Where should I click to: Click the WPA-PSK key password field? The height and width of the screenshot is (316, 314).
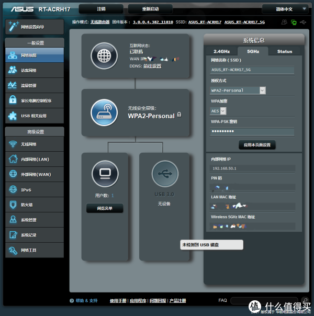[252, 131]
